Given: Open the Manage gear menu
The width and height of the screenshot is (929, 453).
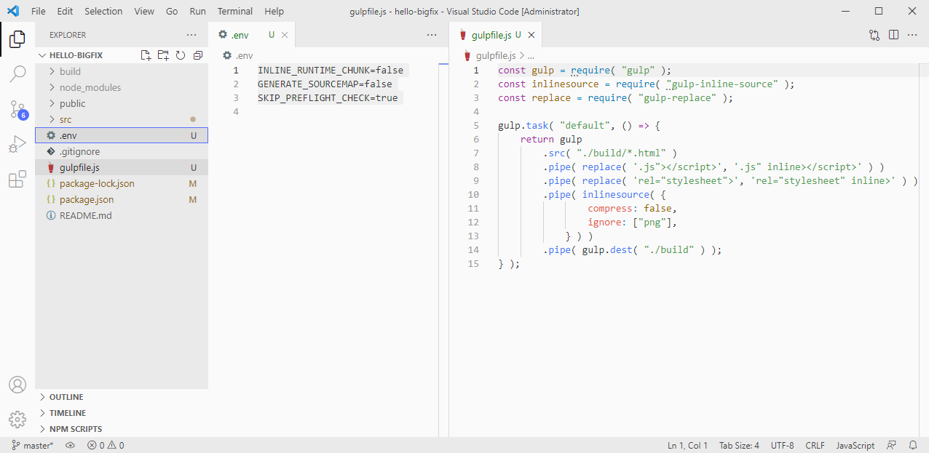Looking at the screenshot, I should (17, 420).
